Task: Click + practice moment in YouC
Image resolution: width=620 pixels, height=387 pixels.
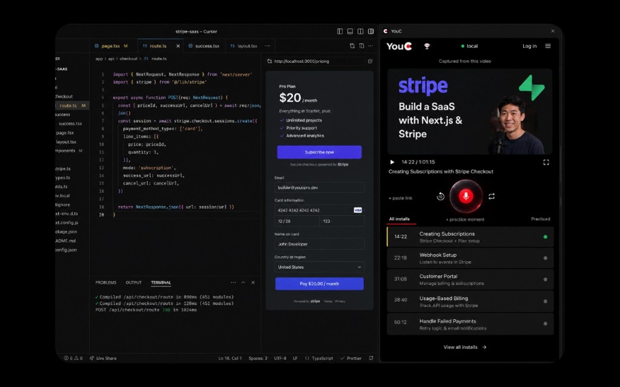Action: [x=465, y=219]
